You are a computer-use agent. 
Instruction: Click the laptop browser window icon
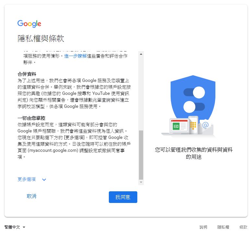tap(179, 126)
